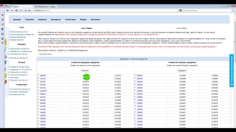This screenshot has width=236, height=132.
Task: Switch to the Webisida.com tab
Action: 47,7
